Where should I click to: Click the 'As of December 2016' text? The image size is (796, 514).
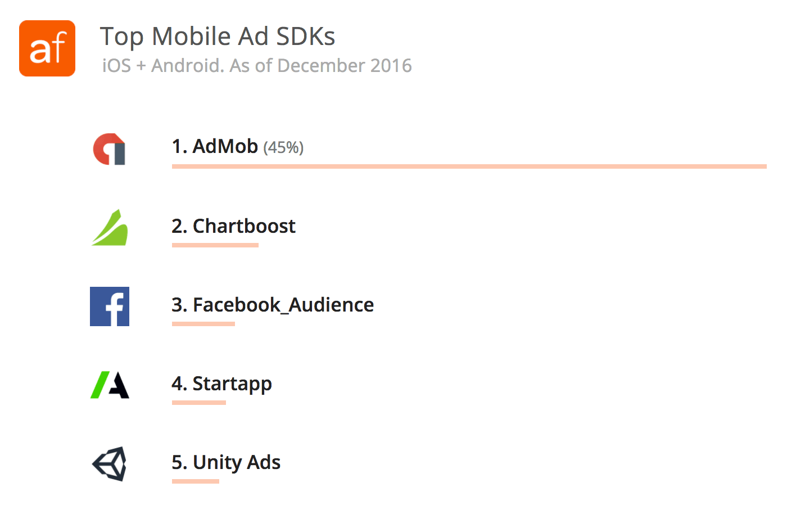point(321,66)
